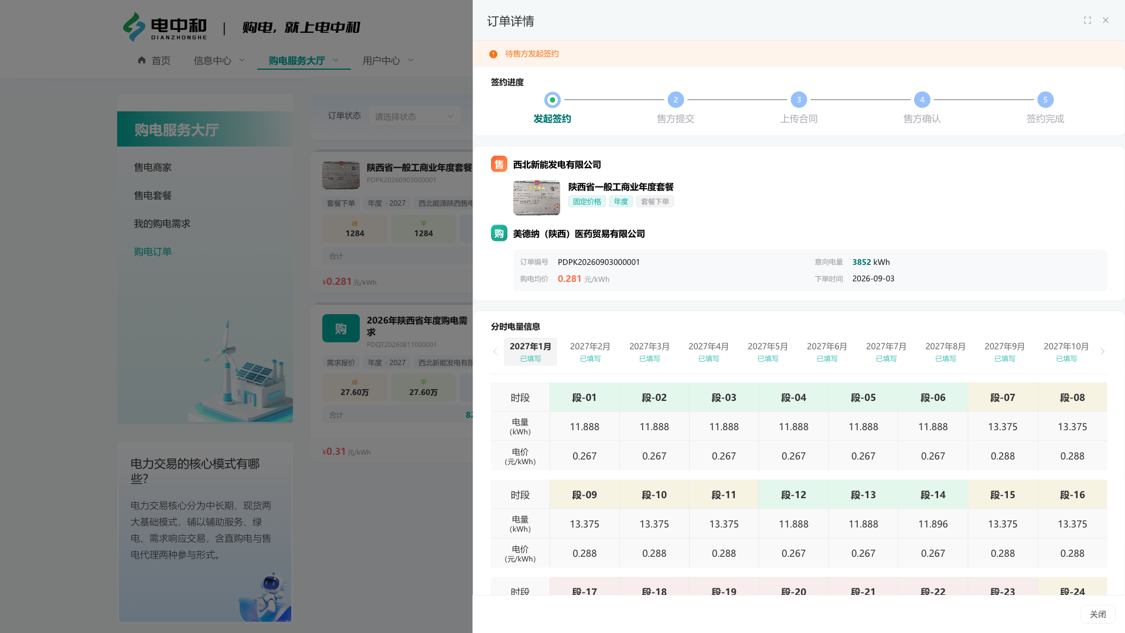This screenshot has height=633, width=1125.
Task: Click the green 购 icon on second order card
Action: [341, 328]
